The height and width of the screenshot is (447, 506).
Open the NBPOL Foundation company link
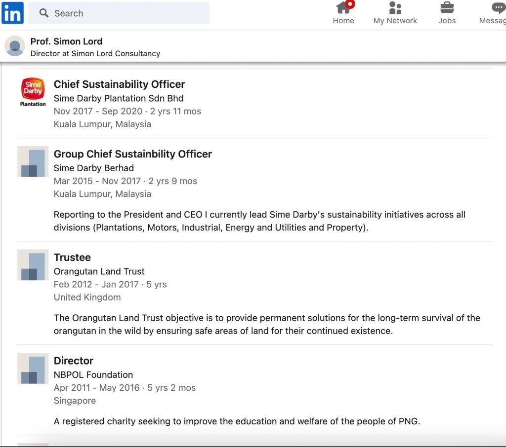point(93,374)
